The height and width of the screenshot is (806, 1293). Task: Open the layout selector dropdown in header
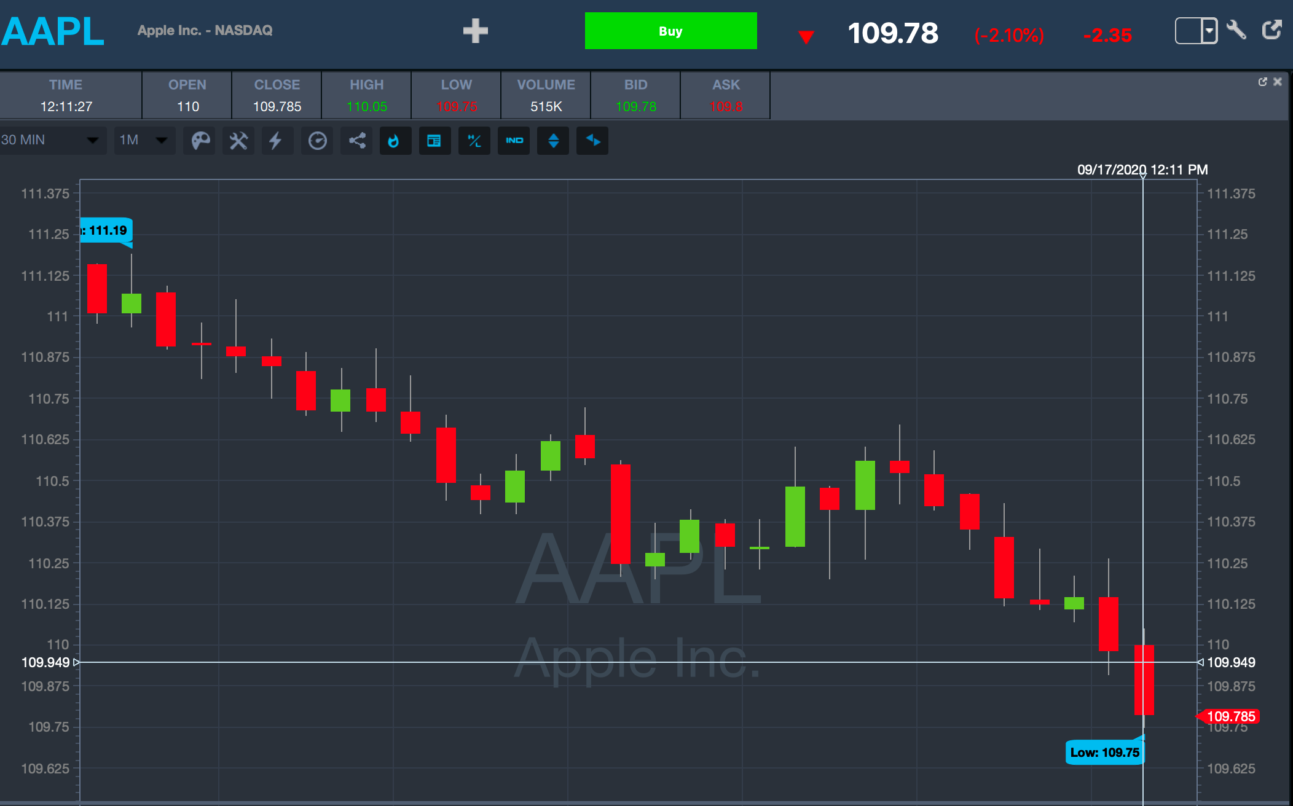tap(1196, 30)
